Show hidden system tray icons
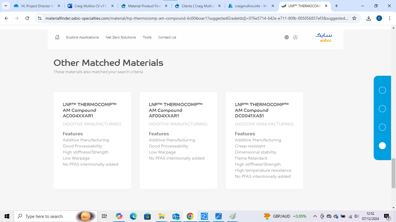This screenshot has height=222, width=396. [315, 216]
